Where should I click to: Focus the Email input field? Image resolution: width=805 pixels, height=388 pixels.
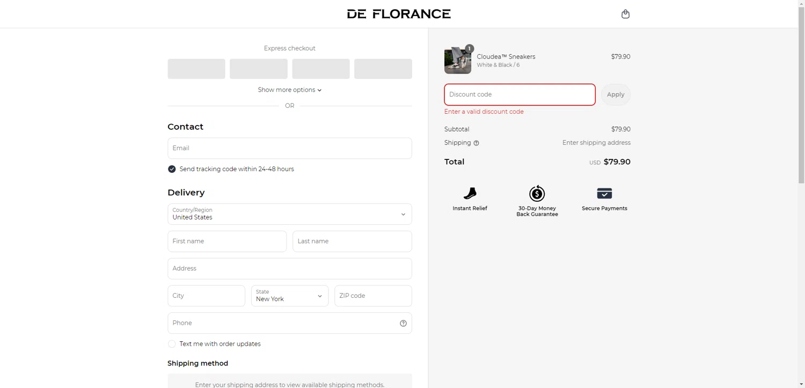(x=290, y=148)
